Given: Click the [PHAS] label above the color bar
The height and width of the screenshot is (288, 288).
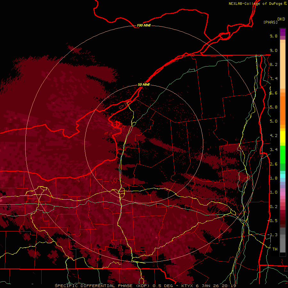Looking at the screenshot, I should tap(270, 22).
